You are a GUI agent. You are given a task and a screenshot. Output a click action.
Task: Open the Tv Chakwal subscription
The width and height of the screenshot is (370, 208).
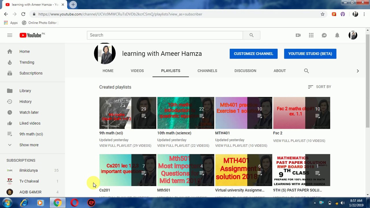click(x=32, y=181)
